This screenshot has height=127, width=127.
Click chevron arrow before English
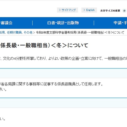click(x=84, y=10)
